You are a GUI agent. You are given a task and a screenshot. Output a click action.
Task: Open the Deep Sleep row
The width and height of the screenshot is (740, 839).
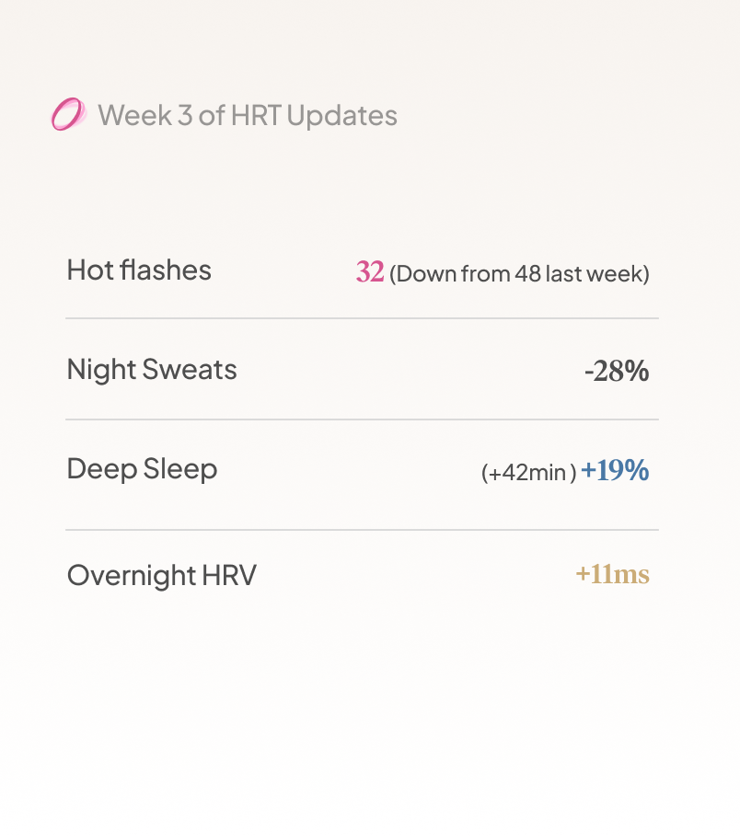click(362, 470)
